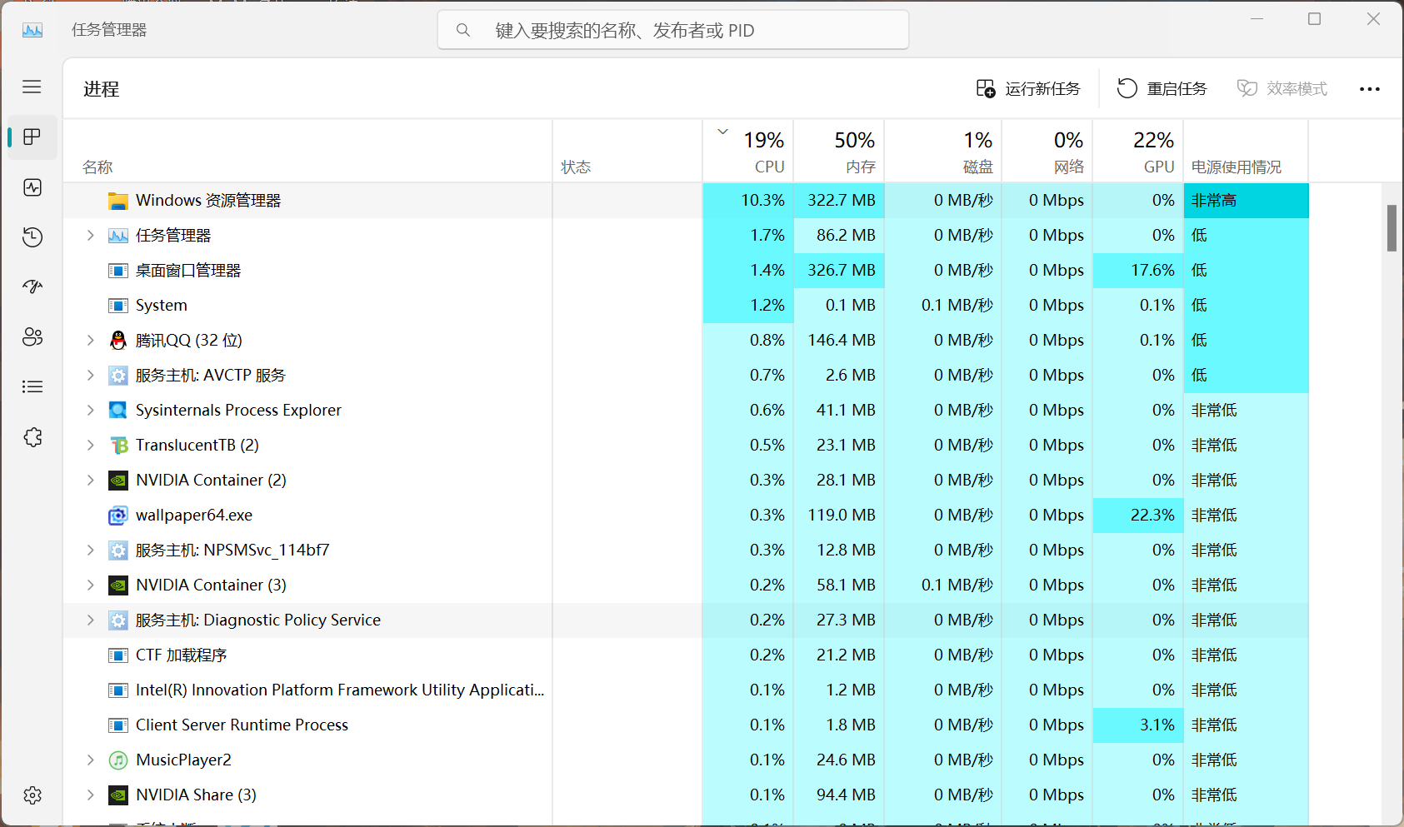Expand the MusicPlayer2 process group

[90, 760]
